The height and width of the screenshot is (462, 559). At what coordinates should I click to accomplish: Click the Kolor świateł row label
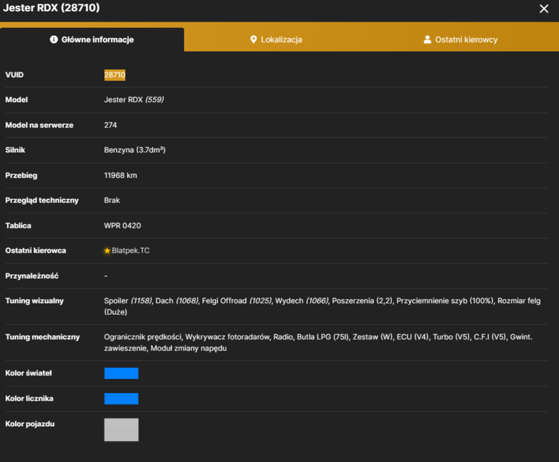coord(28,373)
